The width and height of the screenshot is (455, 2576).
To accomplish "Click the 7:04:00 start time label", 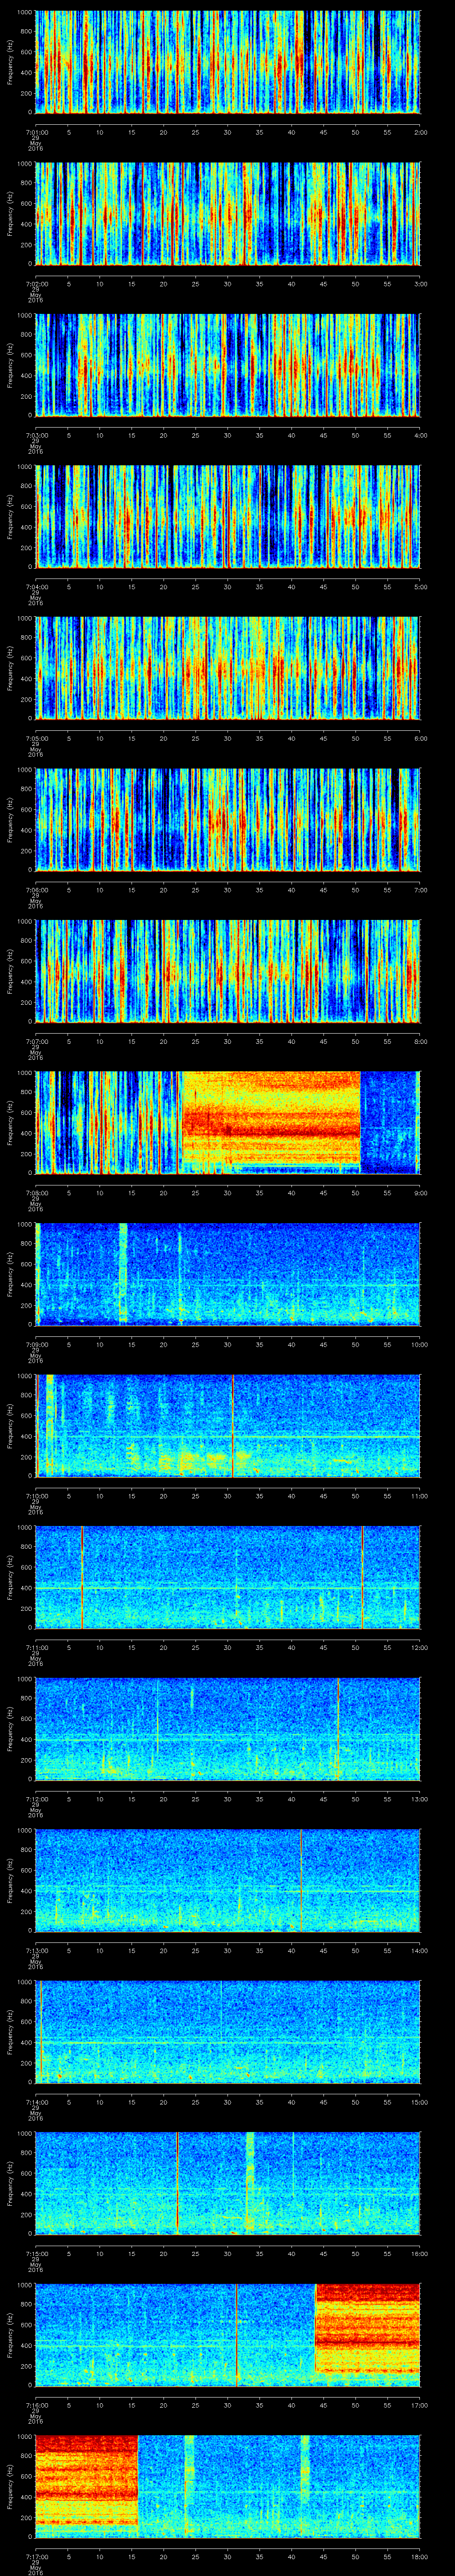I will pos(36,586).
